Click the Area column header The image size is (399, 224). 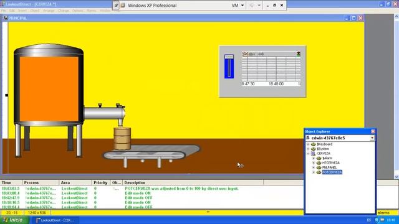(x=75, y=182)
